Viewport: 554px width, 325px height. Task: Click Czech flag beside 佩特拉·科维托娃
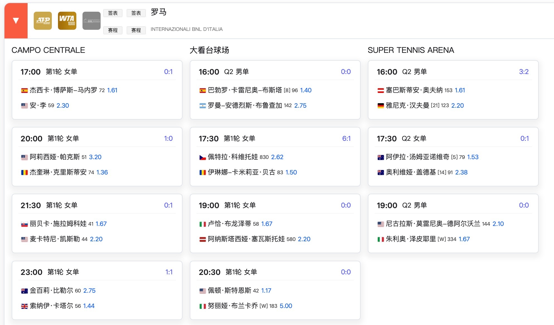[203, 157]
